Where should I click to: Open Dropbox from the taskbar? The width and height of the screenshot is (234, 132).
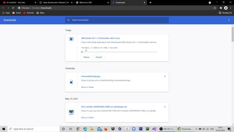pyautogui.click(x=113, y=129)
